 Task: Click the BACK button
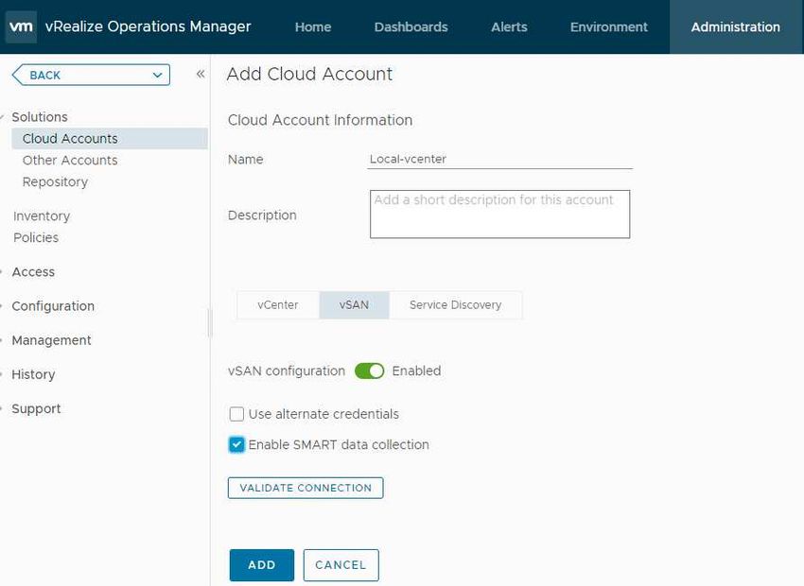click(91, 76)
